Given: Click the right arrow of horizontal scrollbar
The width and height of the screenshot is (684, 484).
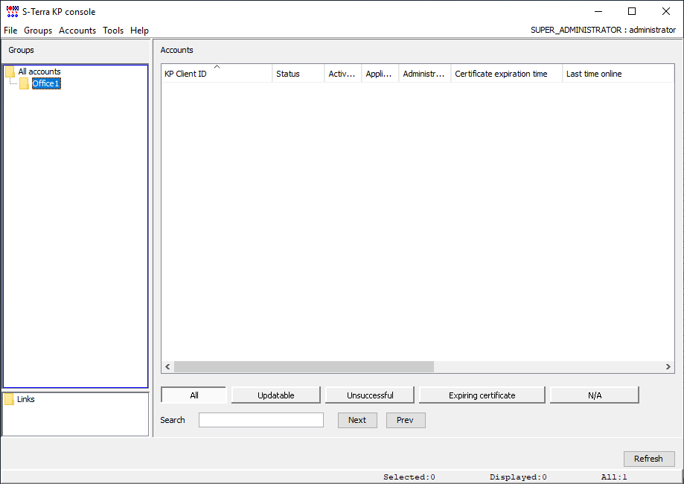Looking at the screenshot, I should (668, 366).
